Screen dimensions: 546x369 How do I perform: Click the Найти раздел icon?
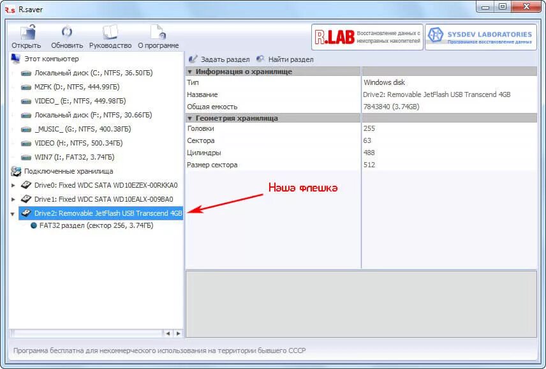[260, 59]
